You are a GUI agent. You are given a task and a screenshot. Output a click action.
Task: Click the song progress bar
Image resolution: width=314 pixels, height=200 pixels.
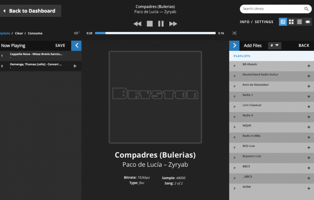155,33
